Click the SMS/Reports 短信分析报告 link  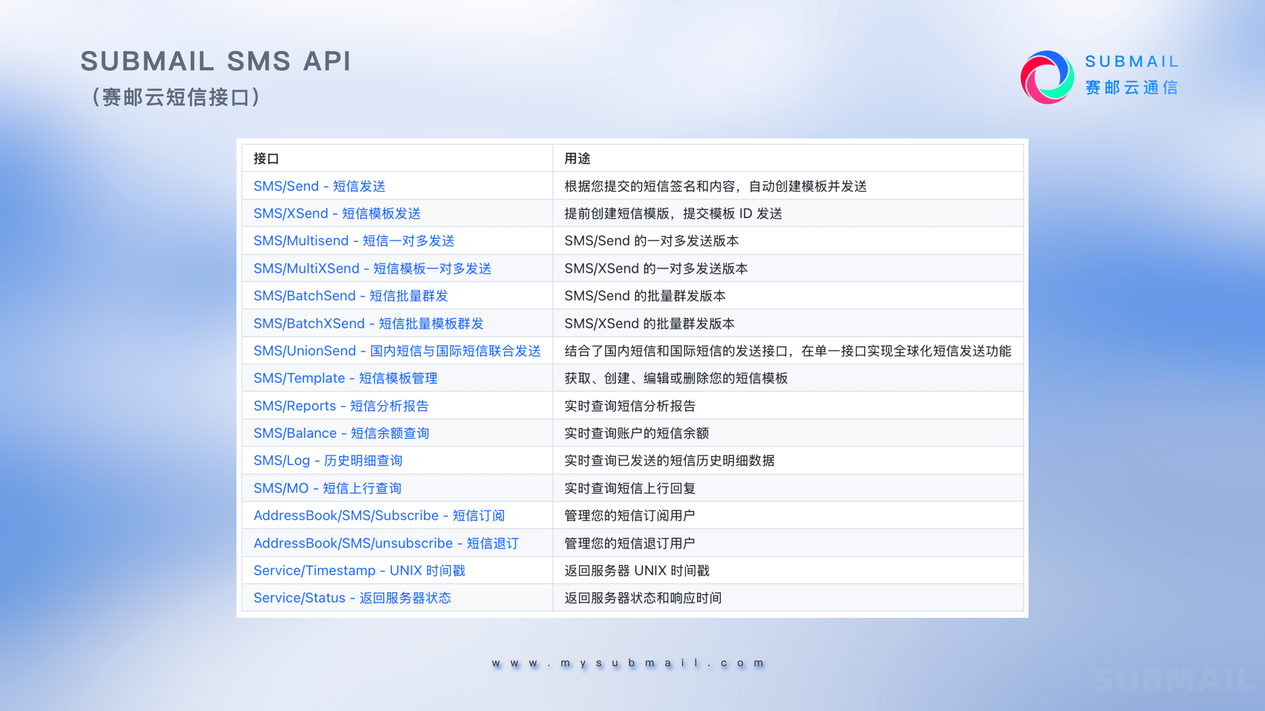tap(341, 406)
